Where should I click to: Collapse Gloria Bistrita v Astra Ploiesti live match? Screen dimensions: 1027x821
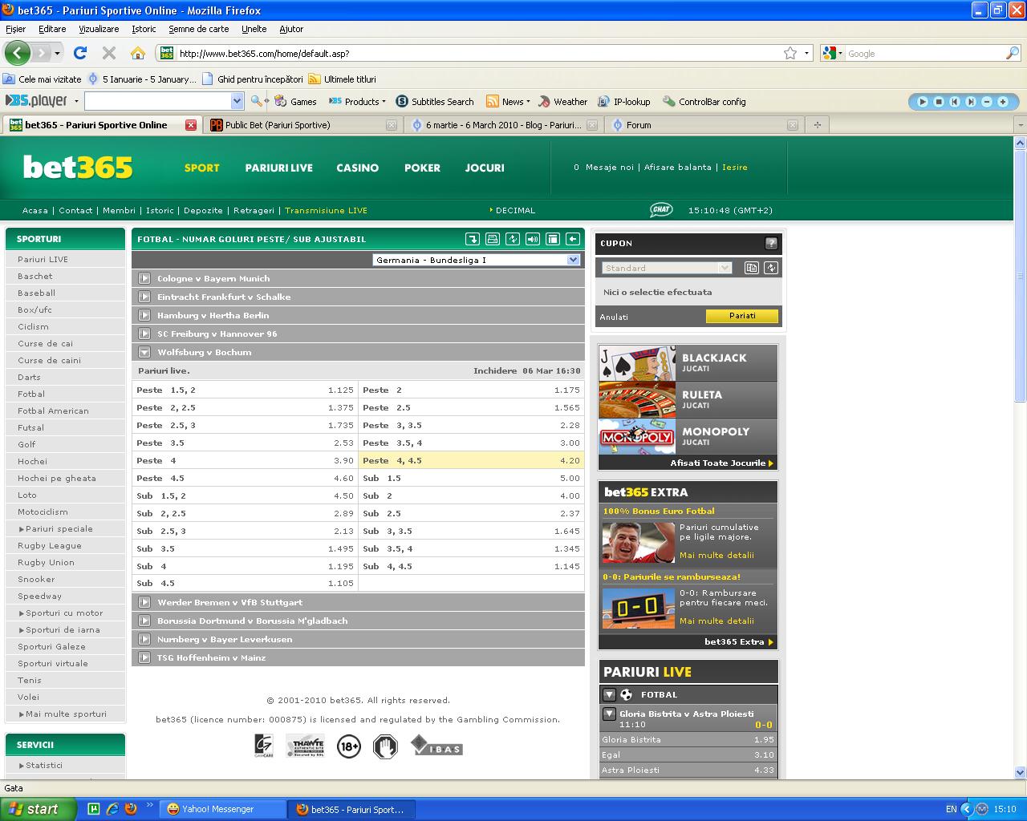[x=609, y=714]
